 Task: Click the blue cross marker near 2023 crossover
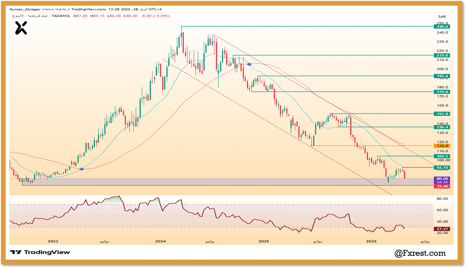(x=82, y=169)
